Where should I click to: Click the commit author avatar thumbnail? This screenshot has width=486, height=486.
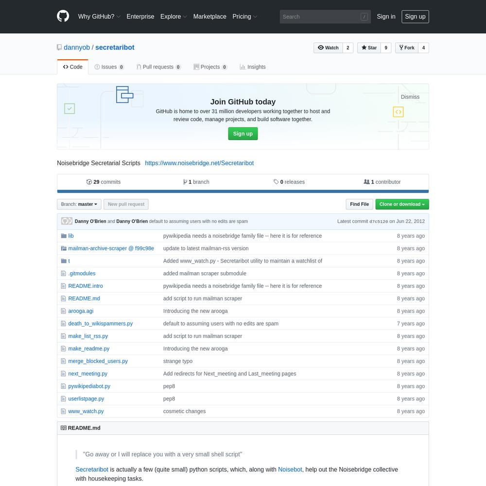click(67, 221)
